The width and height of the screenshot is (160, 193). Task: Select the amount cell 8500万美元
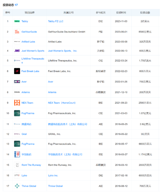[145, 32]
